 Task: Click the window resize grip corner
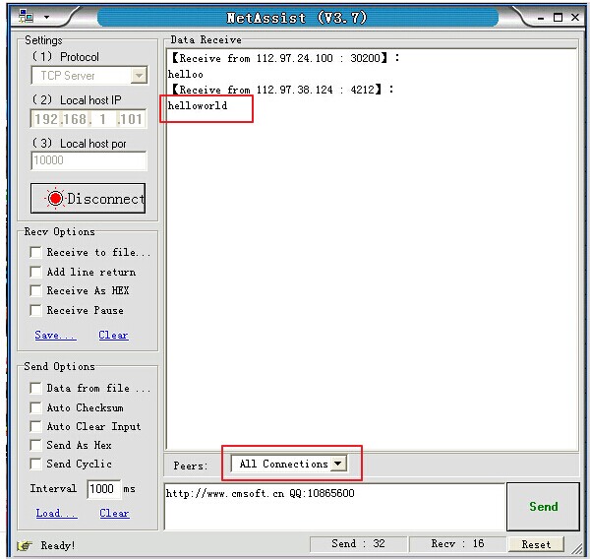[576, 549]
